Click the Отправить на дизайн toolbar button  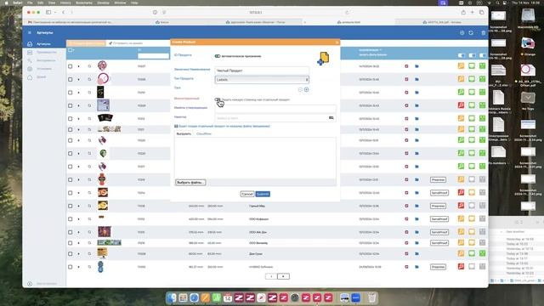click(126, 43)
